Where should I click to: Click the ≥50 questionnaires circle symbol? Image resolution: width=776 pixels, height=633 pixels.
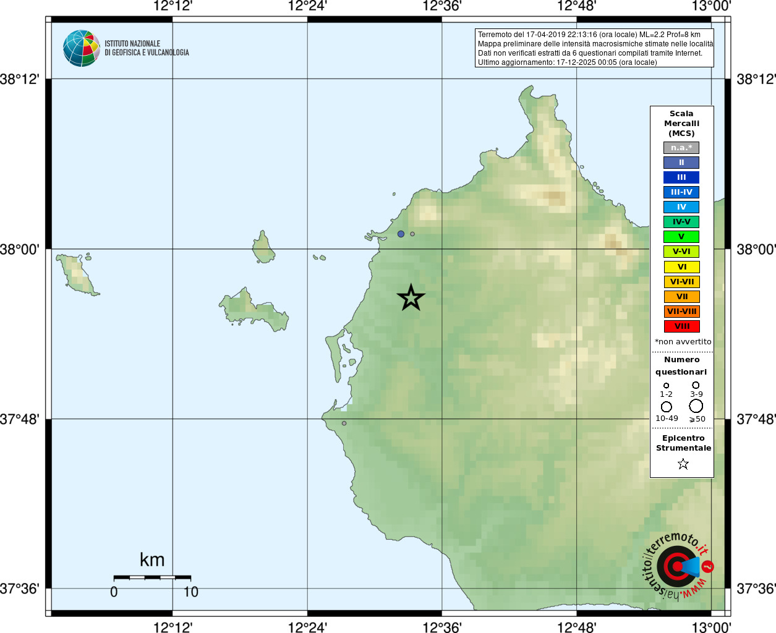(696, 406)
